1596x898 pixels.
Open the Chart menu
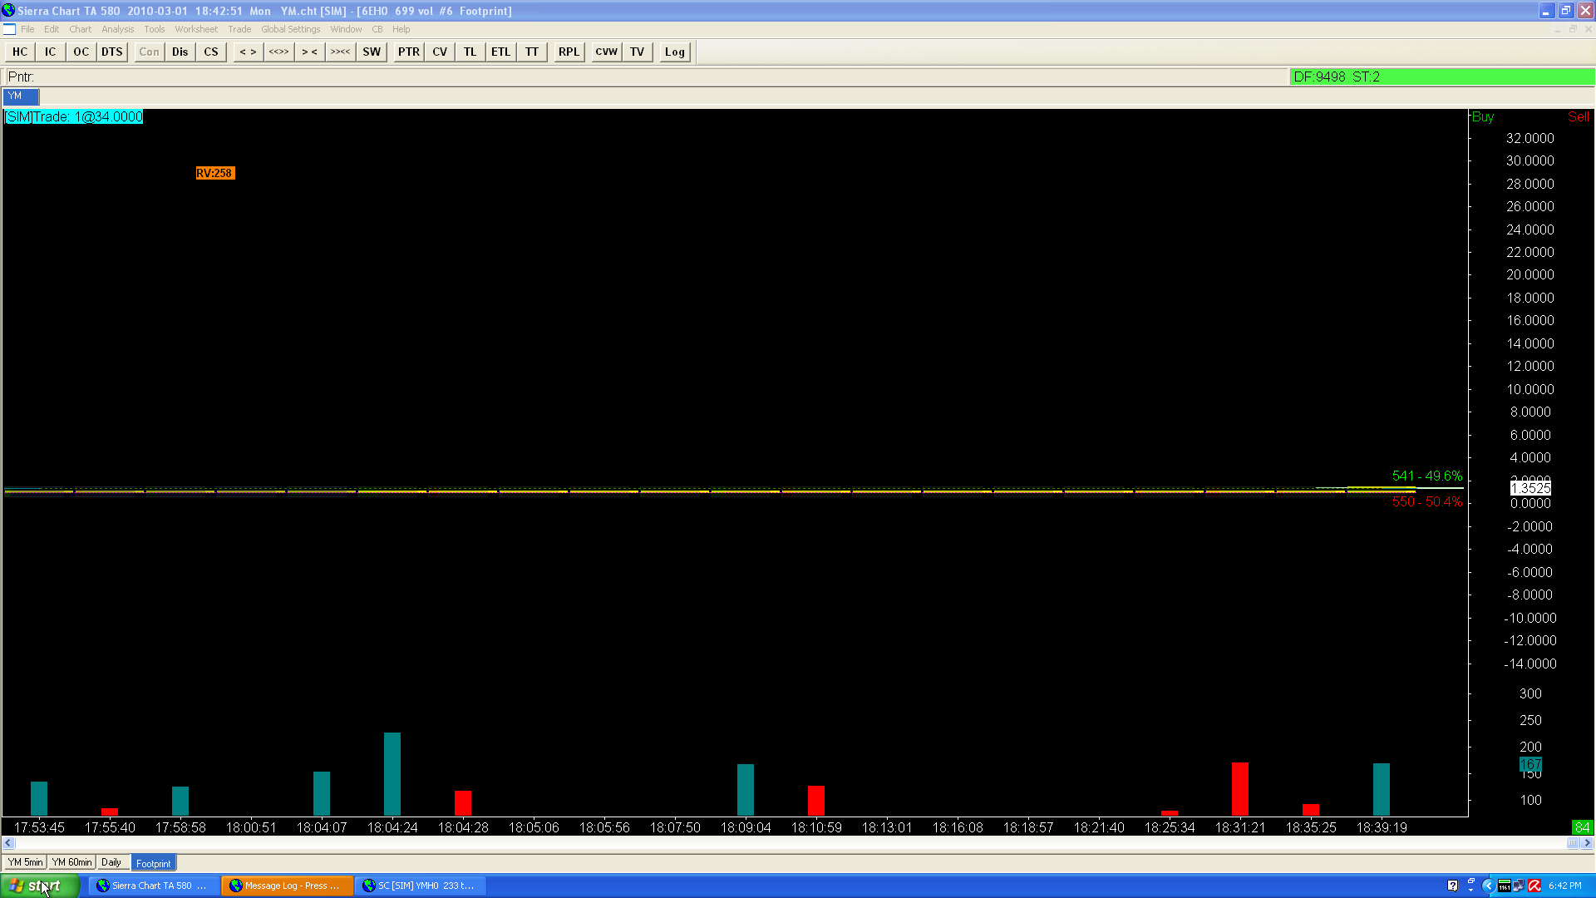pyautogui.click(x=81, y=29)
